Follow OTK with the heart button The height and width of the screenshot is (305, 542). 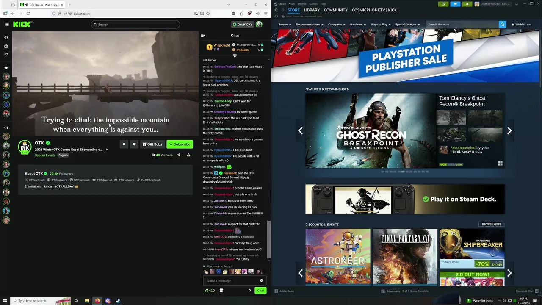coord(134,144)
